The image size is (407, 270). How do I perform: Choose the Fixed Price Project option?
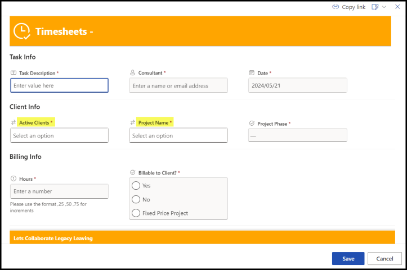click(136, 213)
